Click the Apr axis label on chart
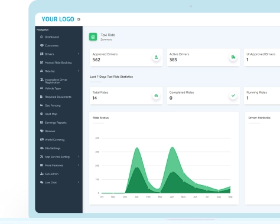Image resolution: width=280 pixels, height=224 pixels. 172,197
